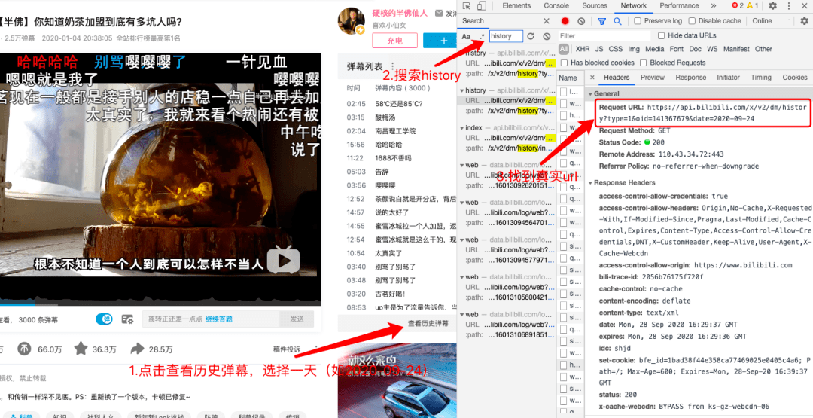Click the star favorite icon
Screen dimensions: 813x418
click(x=81, y=349)
